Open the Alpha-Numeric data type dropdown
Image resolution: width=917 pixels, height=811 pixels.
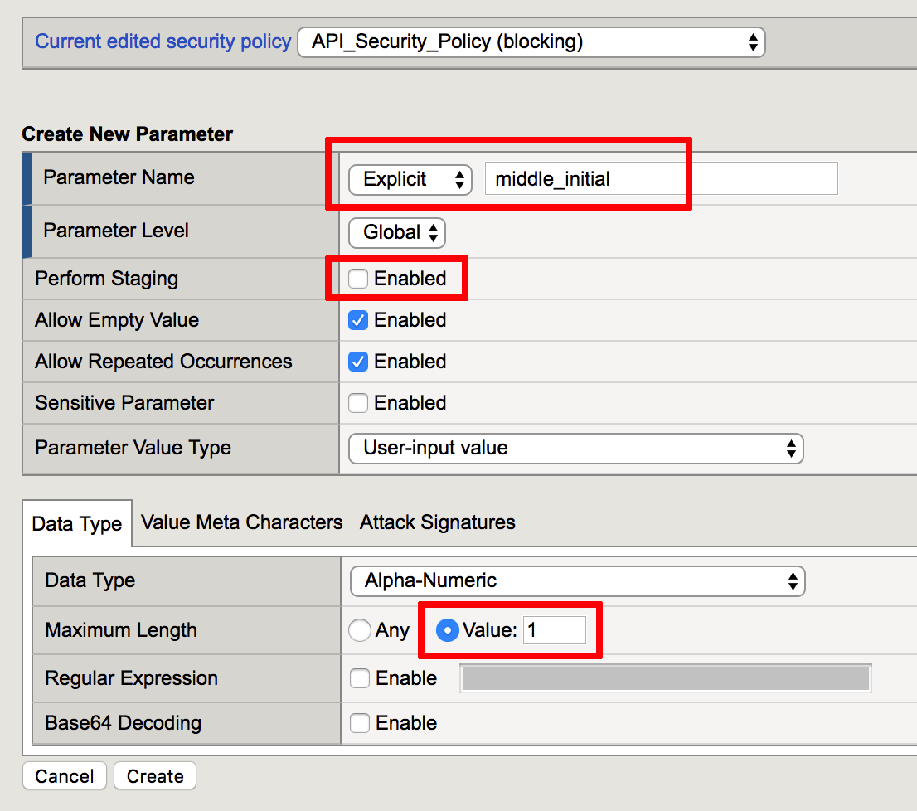point(578,581)
